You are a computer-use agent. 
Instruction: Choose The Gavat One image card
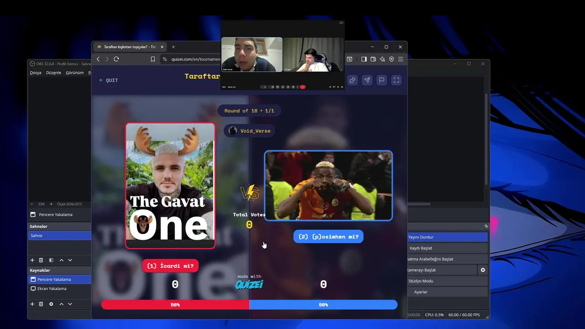click(170, 186)
